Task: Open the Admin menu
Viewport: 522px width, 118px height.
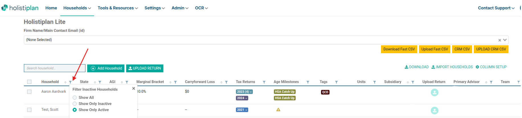Action: (180, 8)
